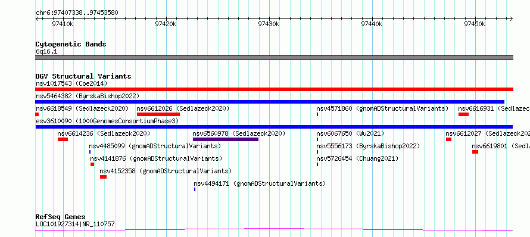Click the 97410k ruler label
The height and width of the screenshot is (237, 530).
pos(63,24)
